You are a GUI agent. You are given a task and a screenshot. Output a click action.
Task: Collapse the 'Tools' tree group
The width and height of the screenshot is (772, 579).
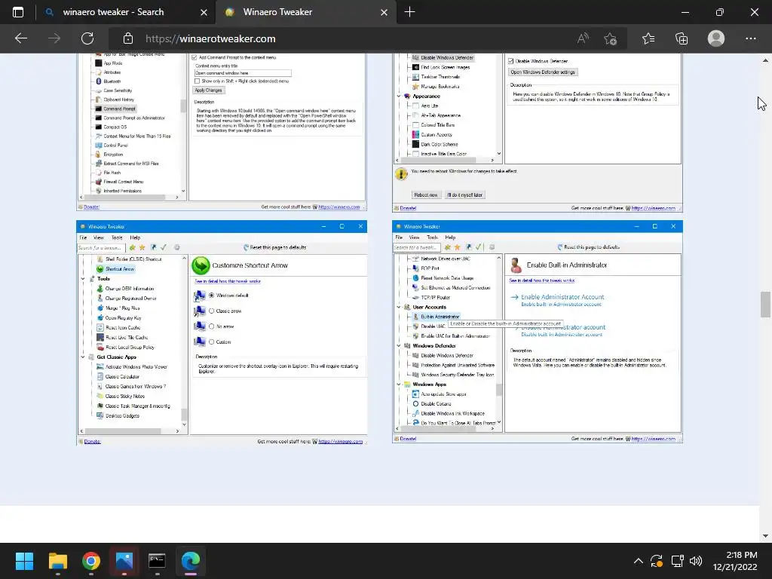[x=83, y=279]
